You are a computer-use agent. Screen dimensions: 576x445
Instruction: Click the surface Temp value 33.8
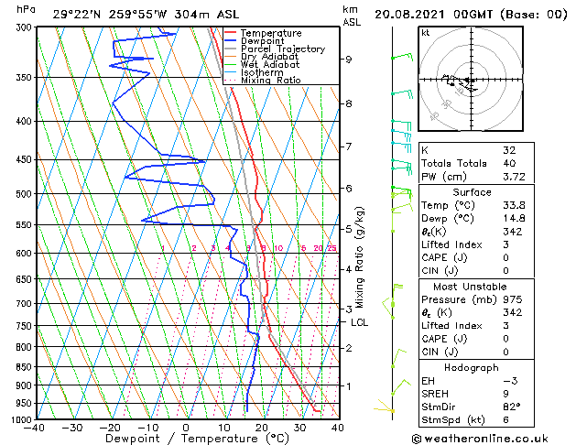point(514,205)
